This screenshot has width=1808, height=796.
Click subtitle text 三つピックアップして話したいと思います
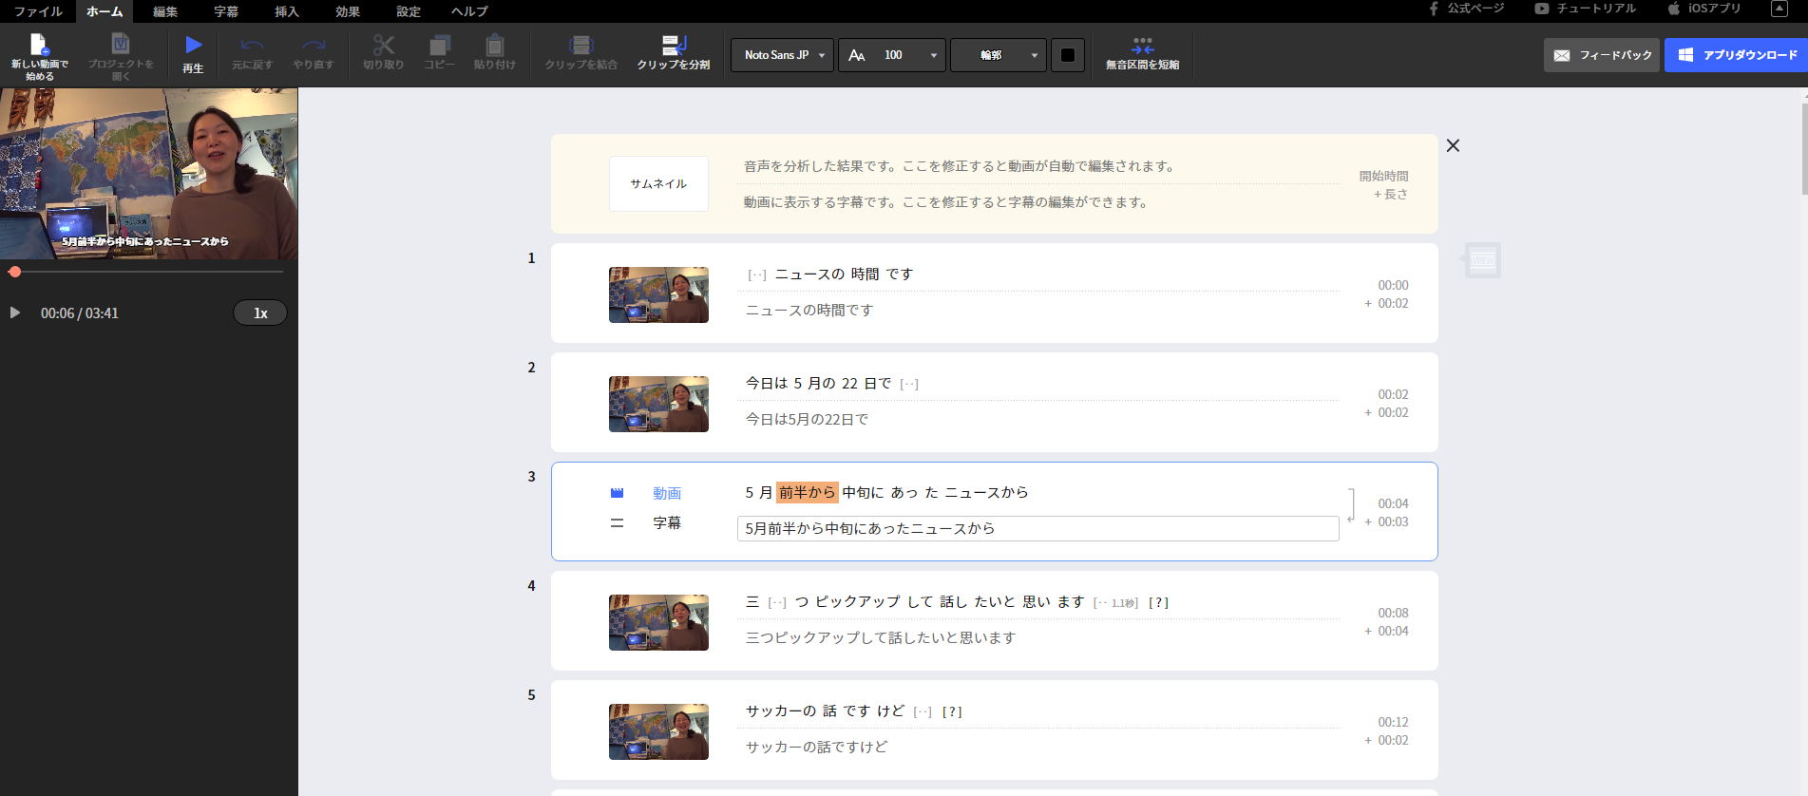881,637
